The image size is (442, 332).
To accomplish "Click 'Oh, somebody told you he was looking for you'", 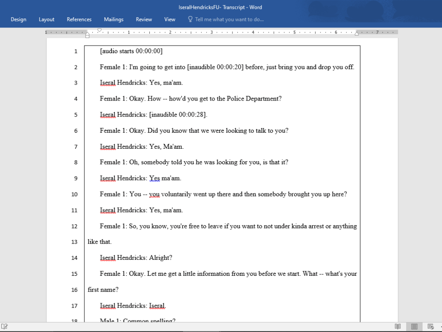I will click(195, 162).
